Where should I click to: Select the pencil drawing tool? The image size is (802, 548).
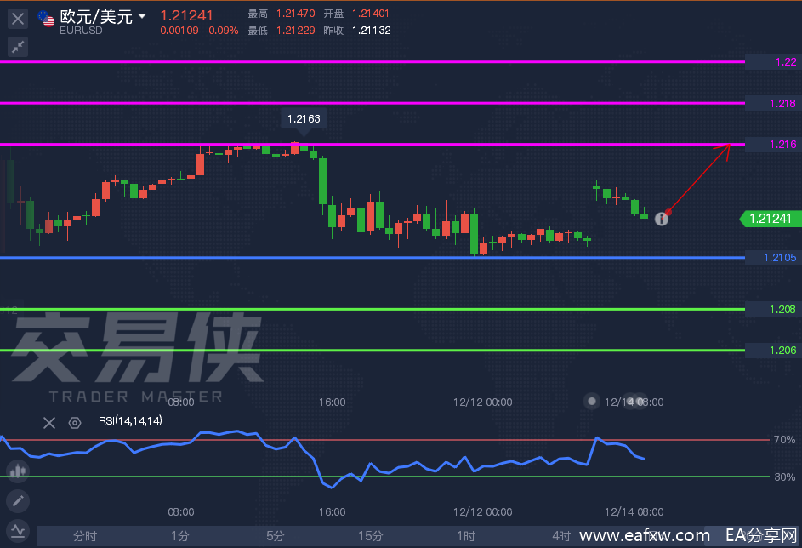coord(17,500)
